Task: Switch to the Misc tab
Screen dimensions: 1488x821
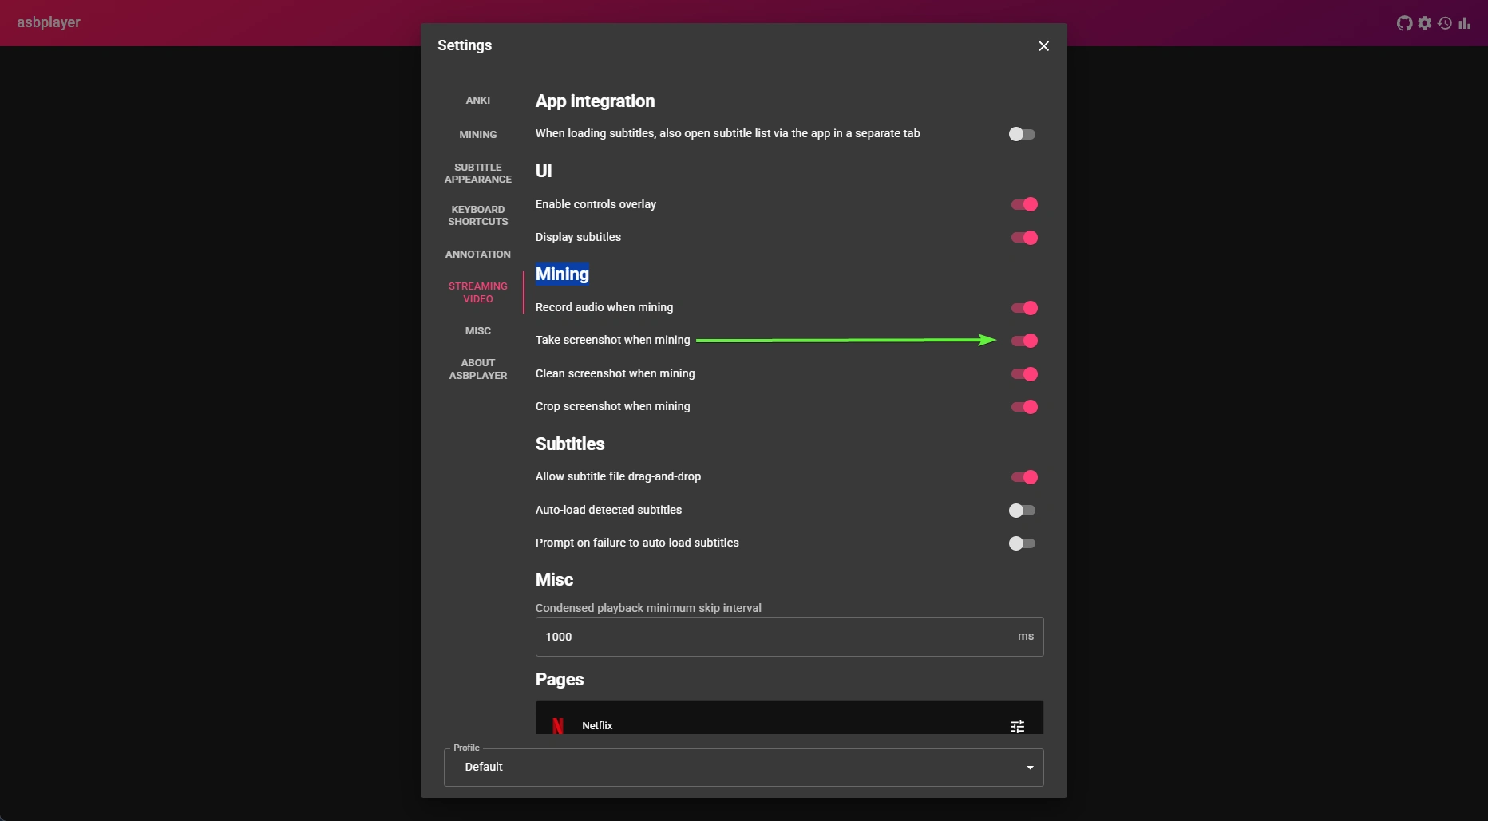Action: point(478,331)
